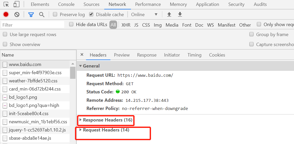294x144 pixels.
Task: Switch to the Console tab
Action: [66, 4]
